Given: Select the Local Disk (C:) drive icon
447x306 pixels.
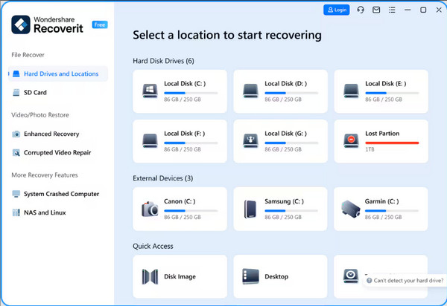Looking at the screenshot, I should tap(150, 91).
